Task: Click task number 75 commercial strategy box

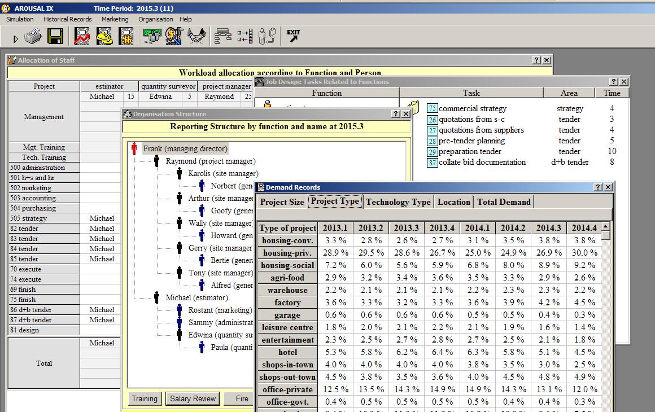Action: point(433,108)
